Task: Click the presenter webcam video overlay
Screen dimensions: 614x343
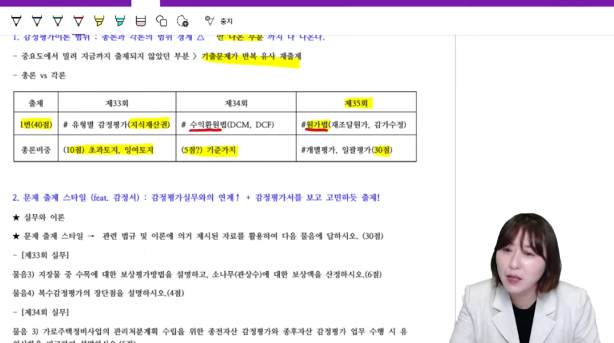Action: pos(525,278)
